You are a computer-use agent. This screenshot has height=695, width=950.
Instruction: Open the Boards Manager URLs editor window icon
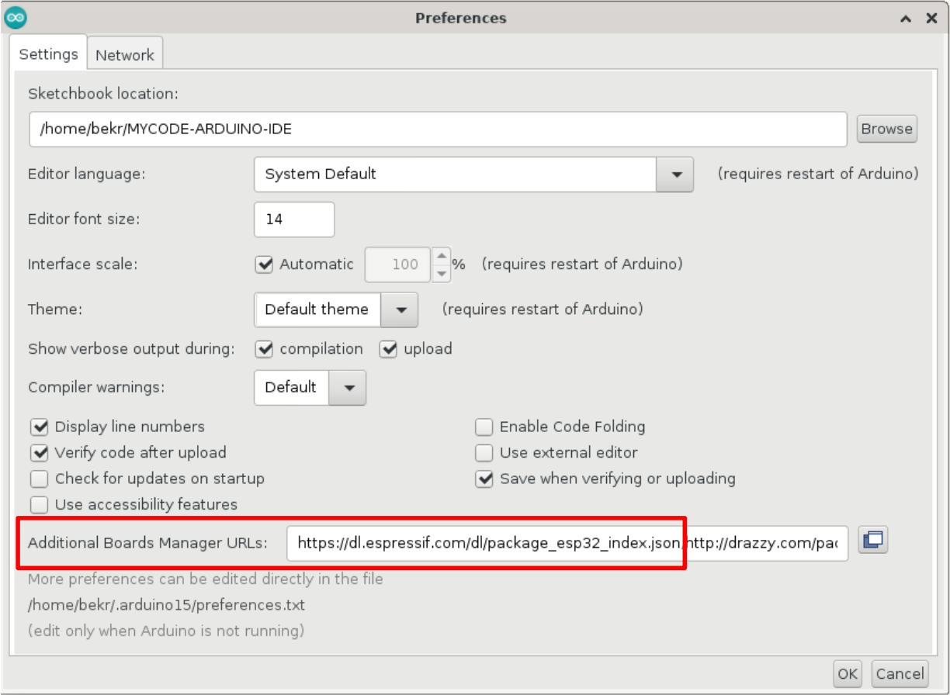tap(873, 541)
